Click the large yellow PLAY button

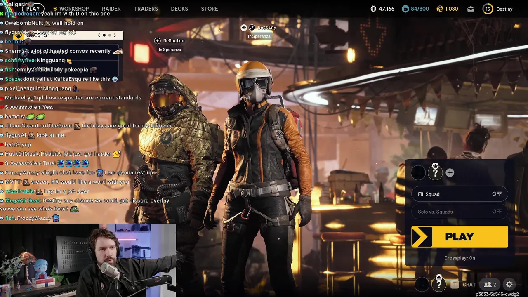460,237
